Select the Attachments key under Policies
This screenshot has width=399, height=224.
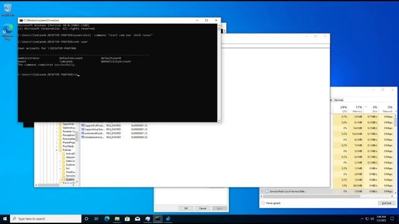coord(70,157)
